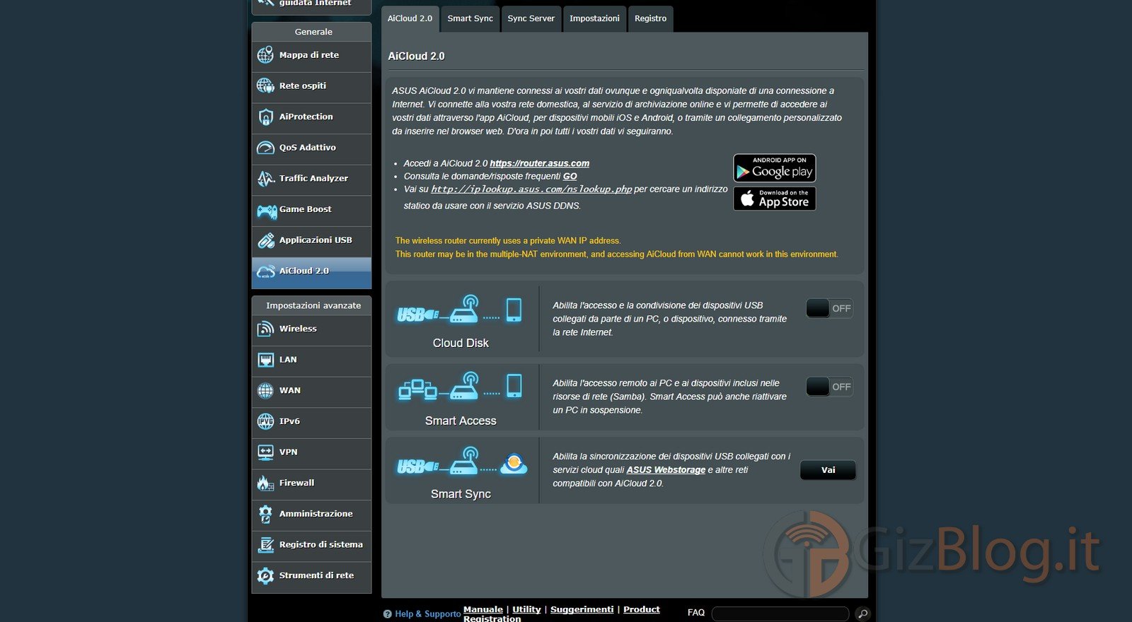Viewport: 1132px width, 622px height.
Task: Open the ASUS Webstorage link
Action: 666,470
